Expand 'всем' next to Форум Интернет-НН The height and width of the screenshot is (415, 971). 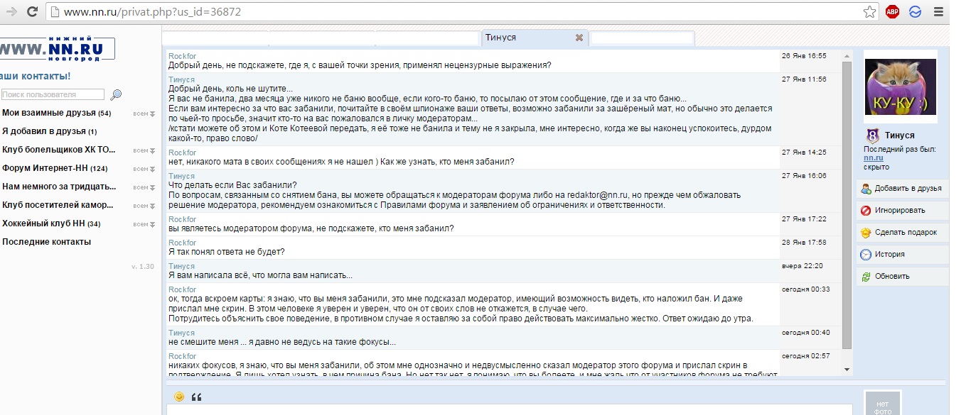click(144, 169)
